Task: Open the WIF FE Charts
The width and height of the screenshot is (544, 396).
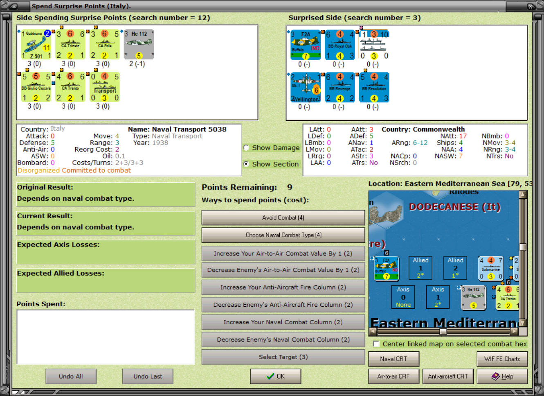Action: 502,359
